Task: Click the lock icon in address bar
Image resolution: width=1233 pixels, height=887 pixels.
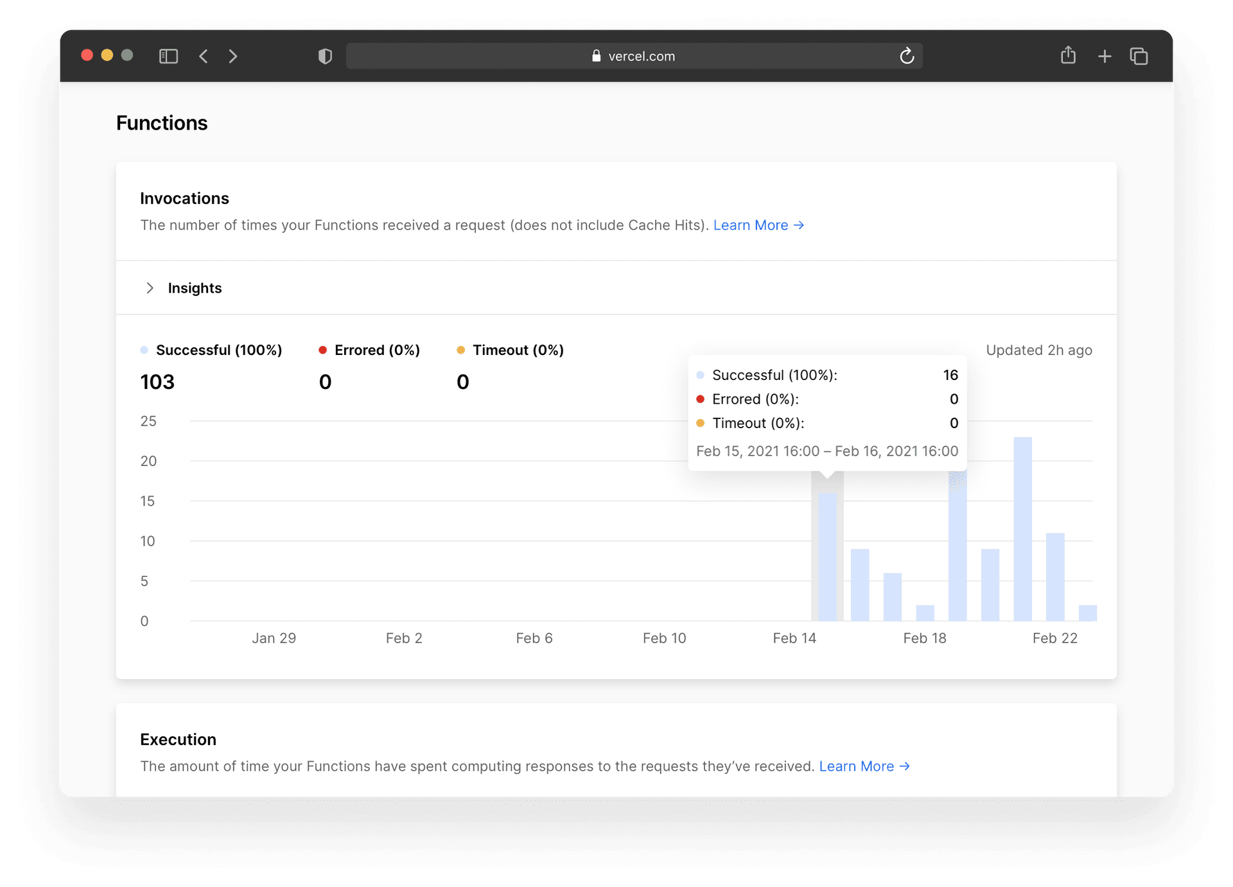Action: (596, 56)
